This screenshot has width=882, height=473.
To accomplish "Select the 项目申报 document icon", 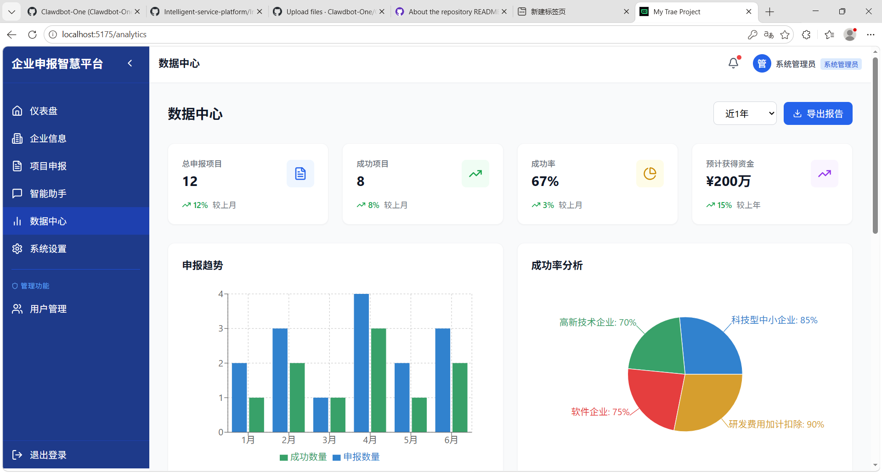I will click(17, 166).
